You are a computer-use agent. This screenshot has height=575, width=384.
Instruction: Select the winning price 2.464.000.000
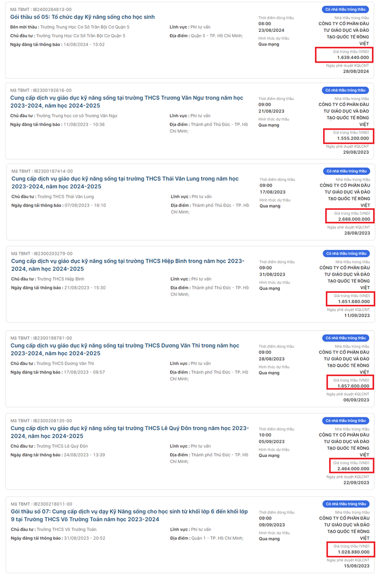353,468
